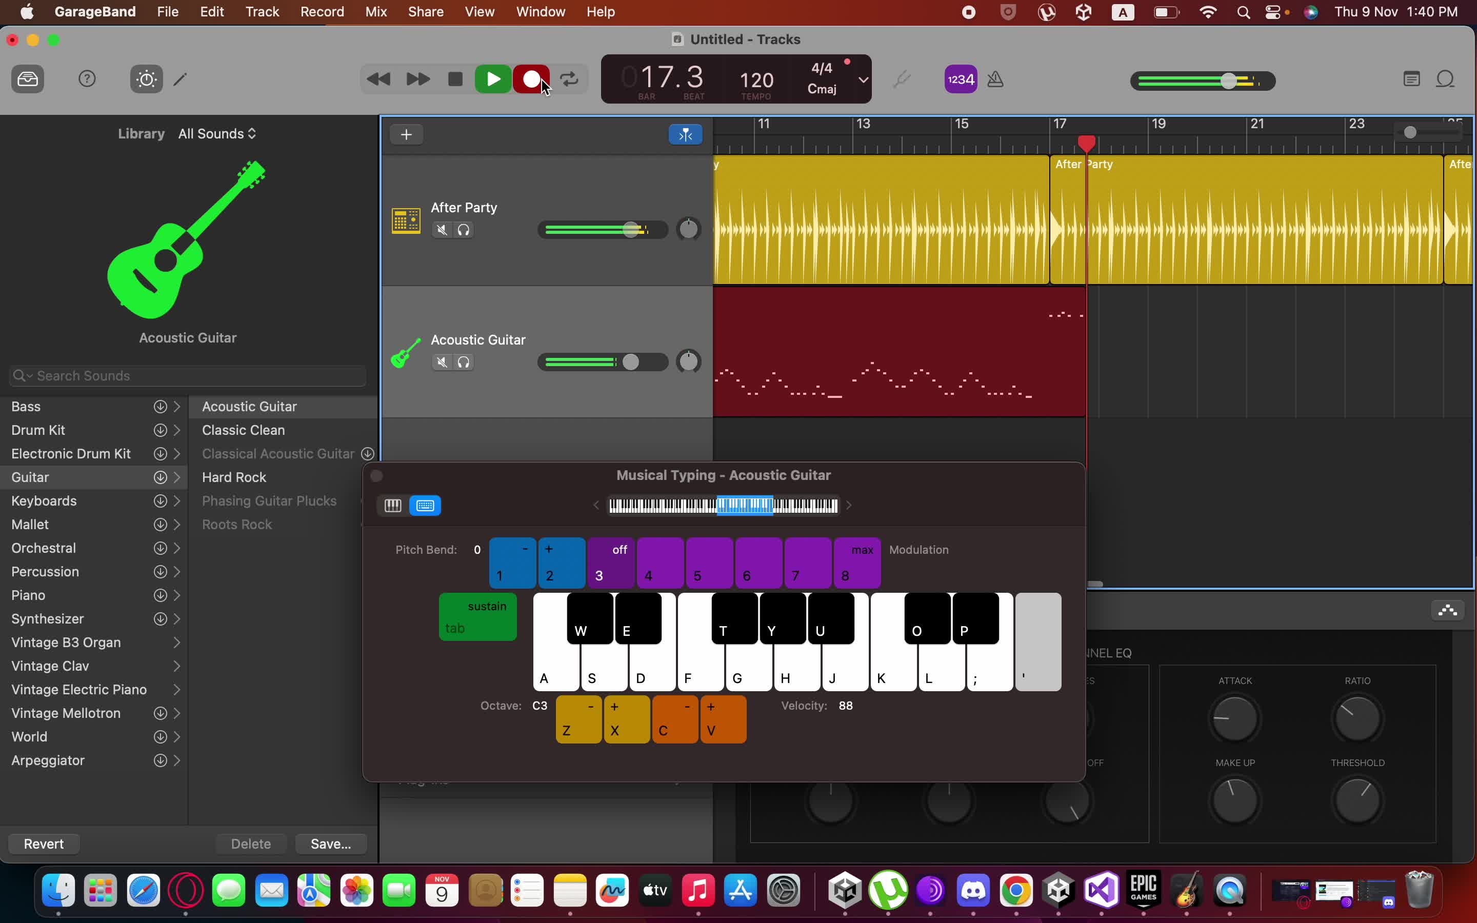Adjust the Acoustic Guitar track volume slider
This screenshot has height=923, width=1477.
[x=630, y=363]
